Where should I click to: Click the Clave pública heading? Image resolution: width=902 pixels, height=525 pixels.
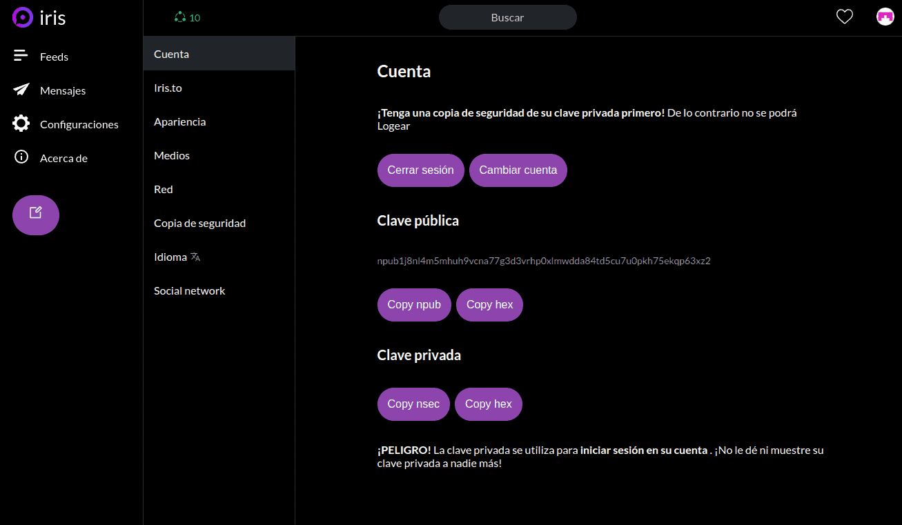click(418, 221)
